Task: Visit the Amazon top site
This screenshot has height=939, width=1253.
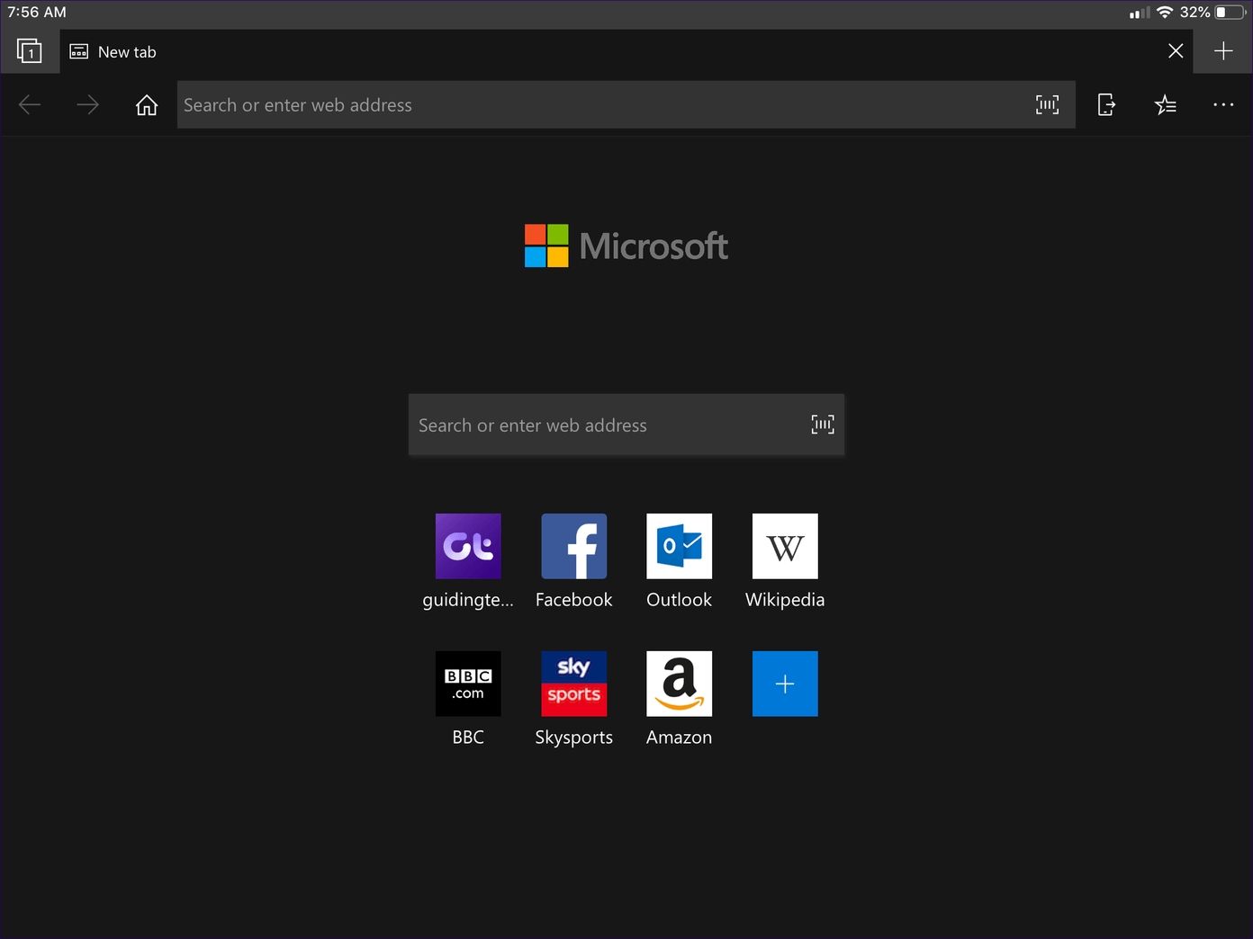Action: coord(679,684)
